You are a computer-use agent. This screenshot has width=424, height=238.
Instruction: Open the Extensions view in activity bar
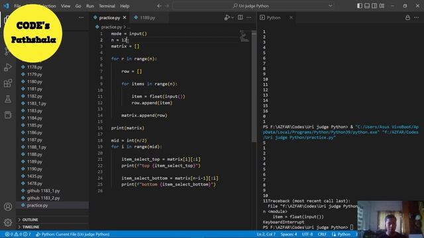[x=8, y=83]
